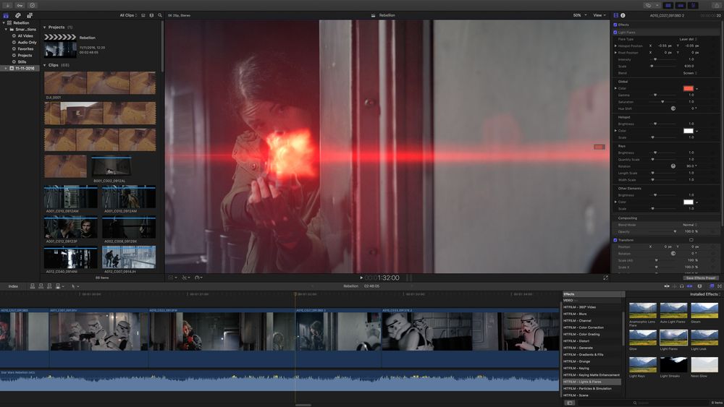Open the Keyword editor key icon

point(20,6)
